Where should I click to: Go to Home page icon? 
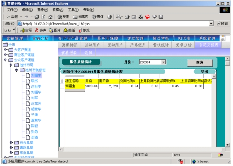50,17
